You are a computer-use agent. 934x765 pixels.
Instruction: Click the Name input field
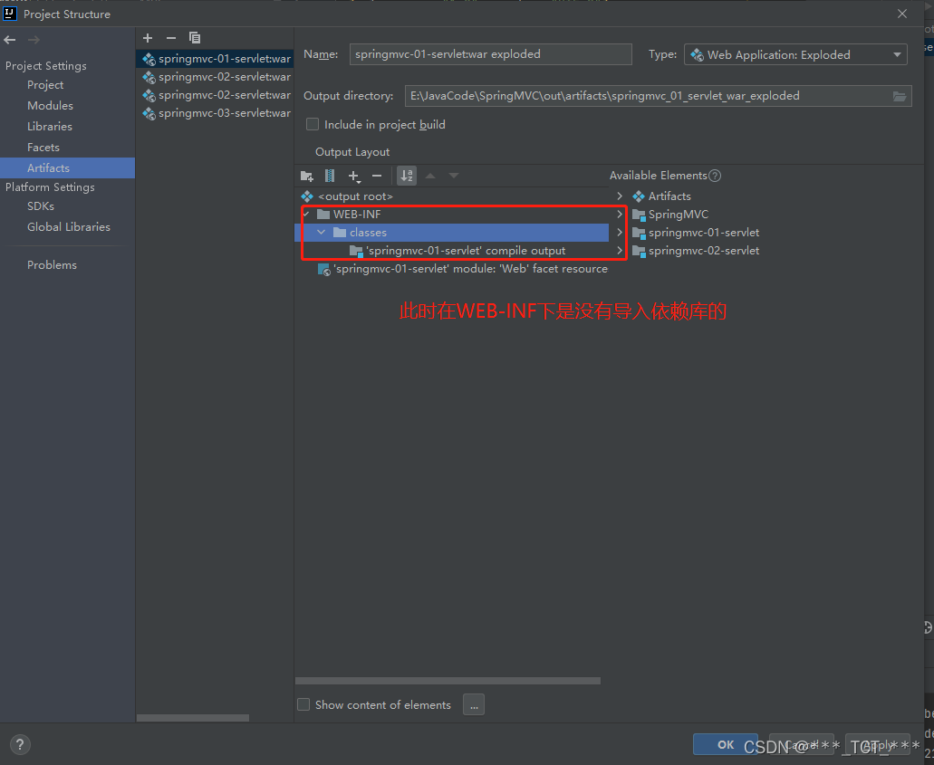(490, 54)
